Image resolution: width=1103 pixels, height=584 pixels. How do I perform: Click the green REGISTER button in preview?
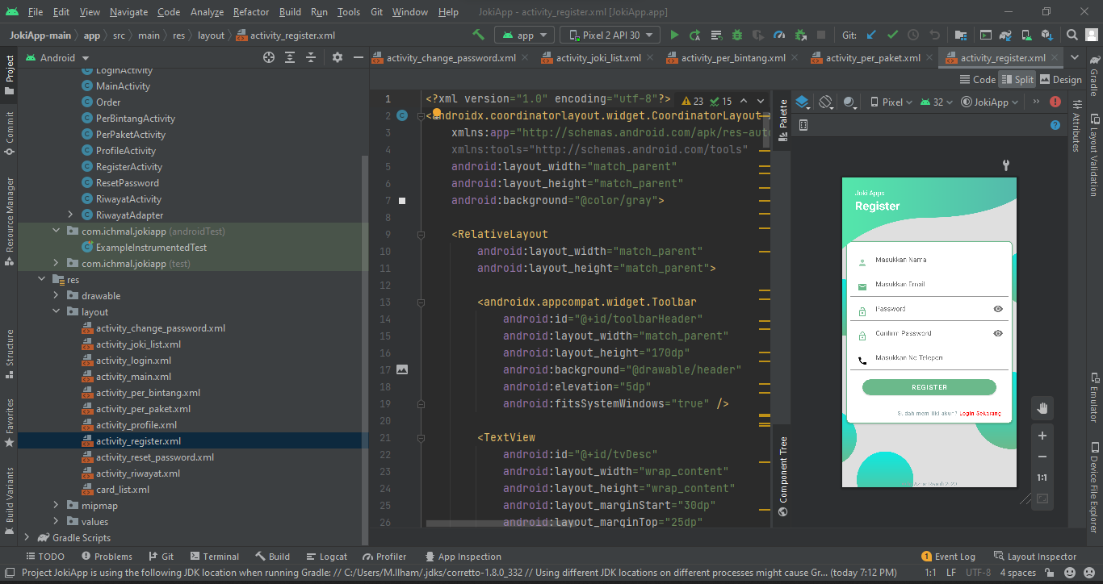(x=929, y=387)
